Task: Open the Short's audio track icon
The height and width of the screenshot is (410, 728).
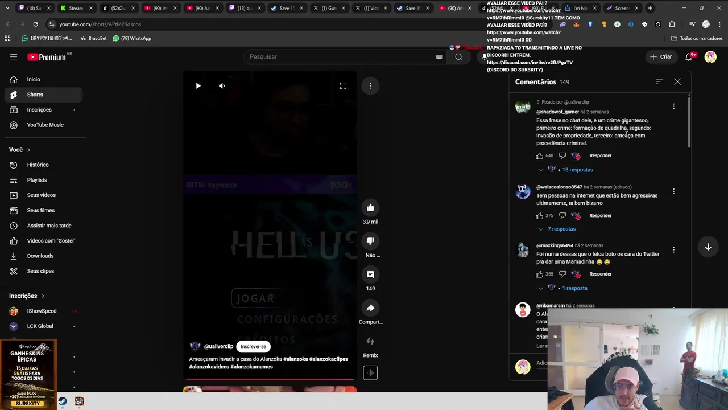Action: [x=370, y=373]
